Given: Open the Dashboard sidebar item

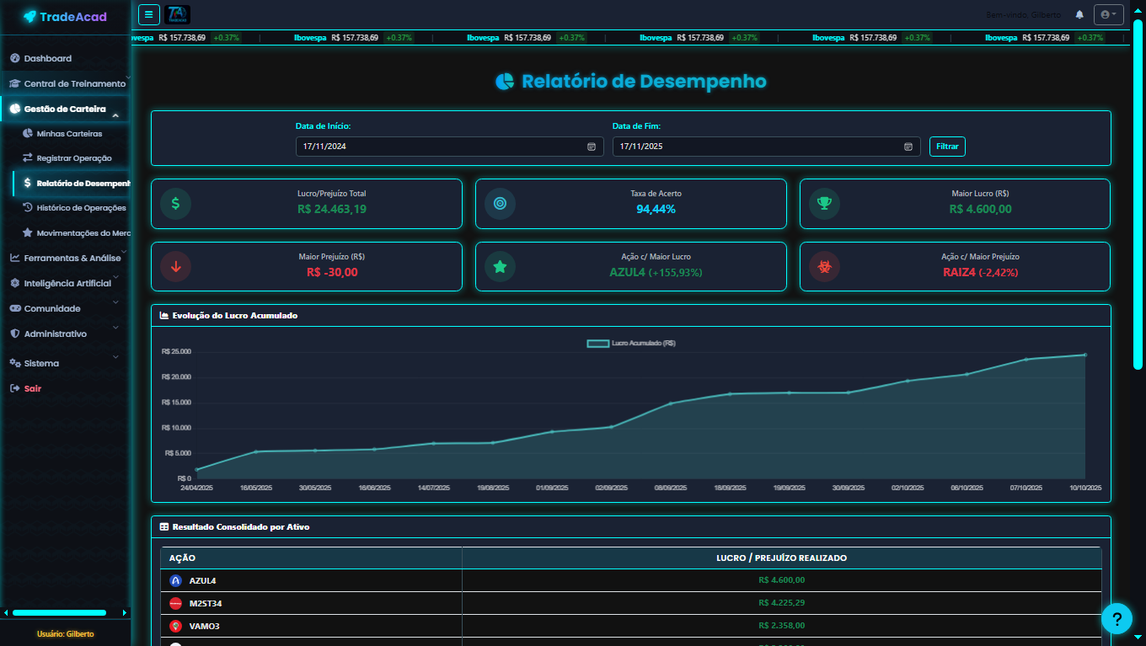Looking at the screenshot, I should pos(47,58).
